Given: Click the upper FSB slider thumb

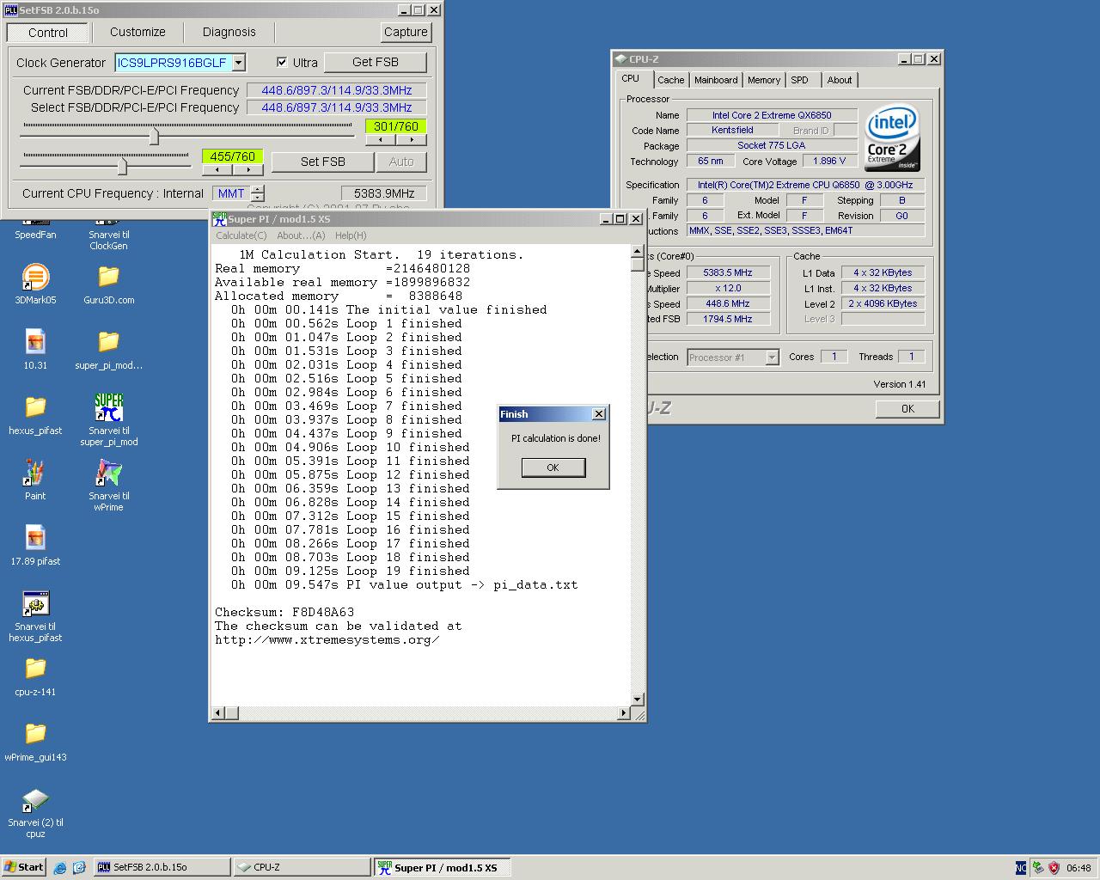Looking at the screenshot, I should pyautogui.click(x=154, y=136).
